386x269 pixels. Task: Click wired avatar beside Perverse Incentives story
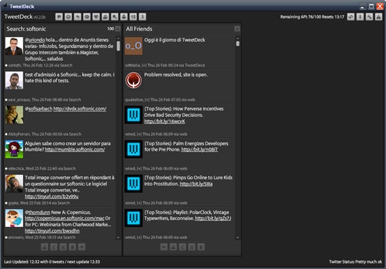[134, 115]
